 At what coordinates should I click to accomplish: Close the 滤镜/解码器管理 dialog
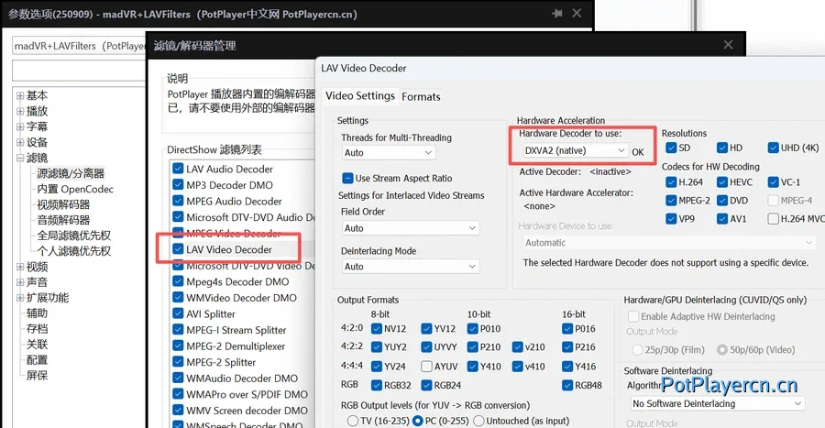(728, 45)
